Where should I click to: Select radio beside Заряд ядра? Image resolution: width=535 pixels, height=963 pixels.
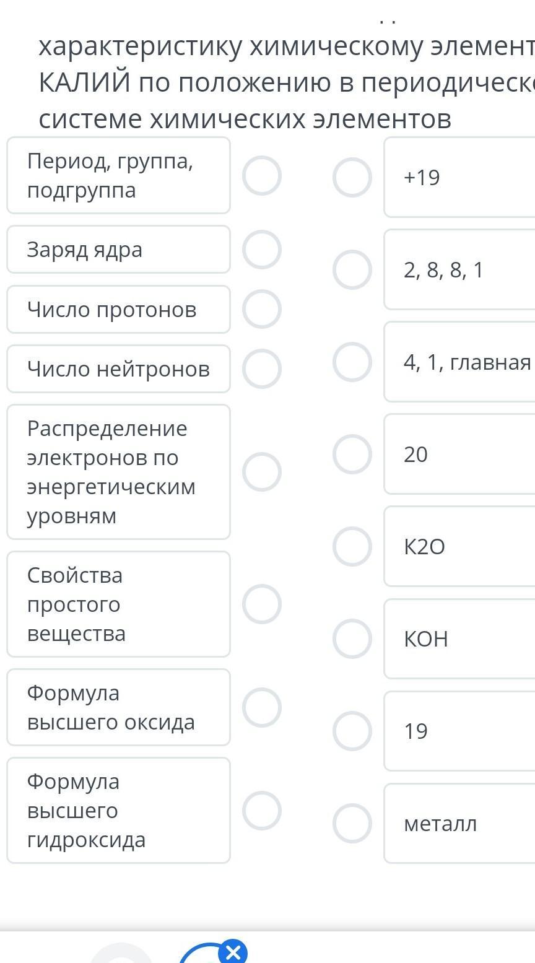coord(261,250)
